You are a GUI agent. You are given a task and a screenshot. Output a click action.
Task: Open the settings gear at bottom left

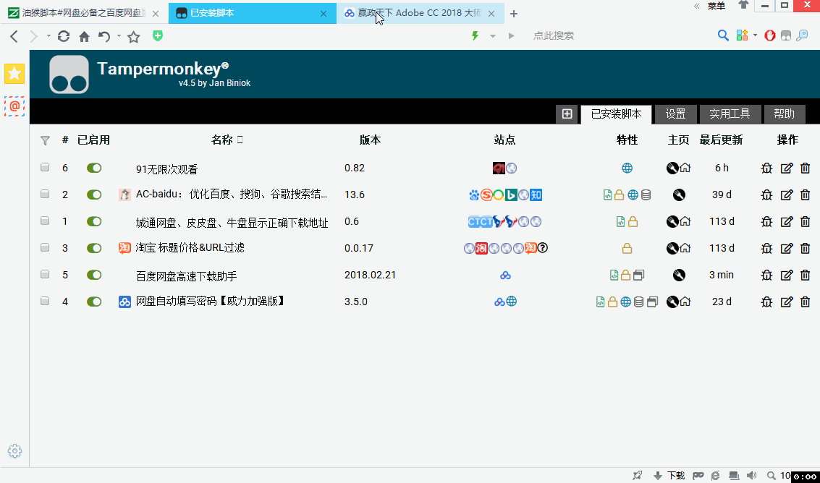14,450
